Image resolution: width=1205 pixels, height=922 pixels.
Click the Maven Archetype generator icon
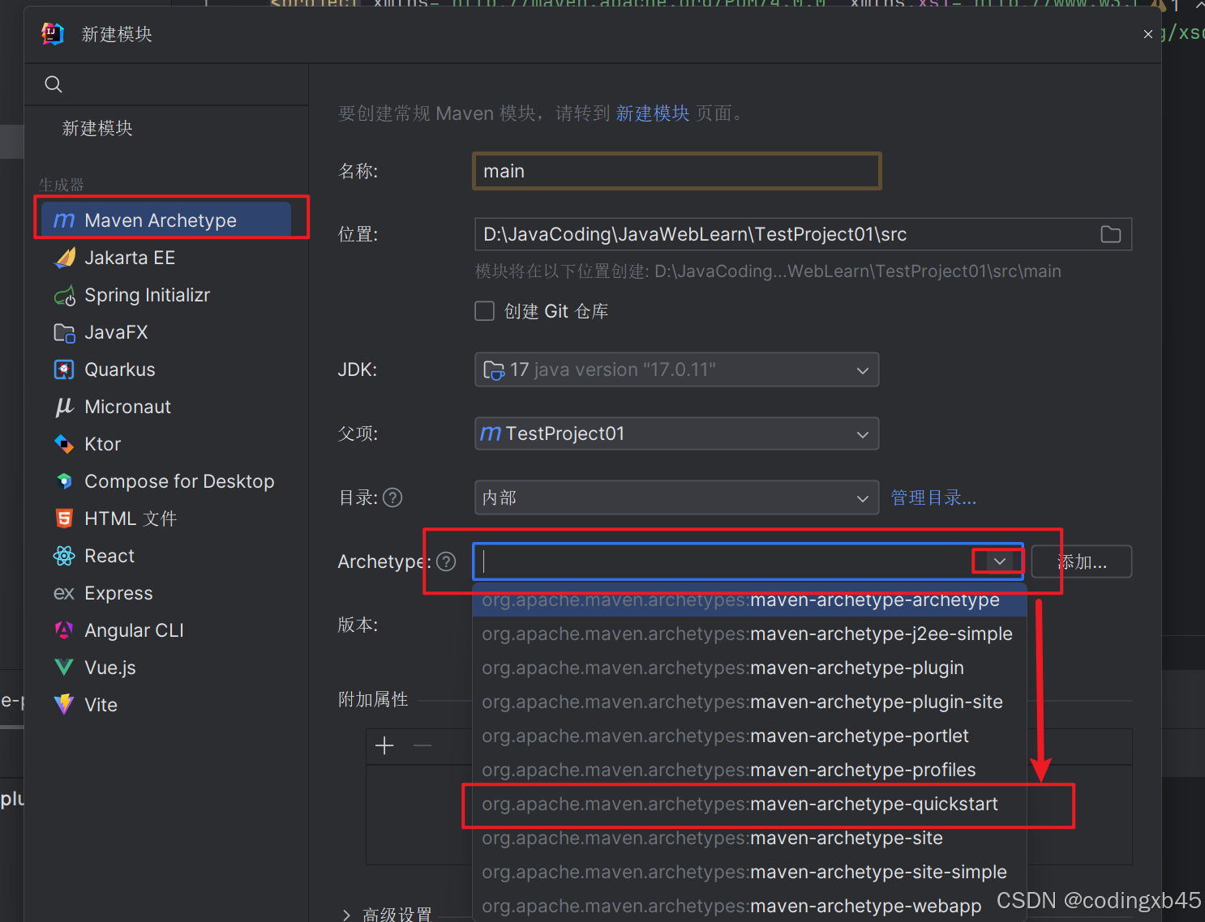tap(64, 220)
